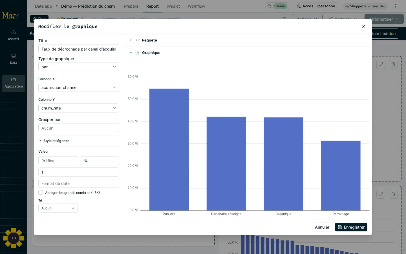Image resolution: width=406 pixels, height=254 pixels.
Task: Click the Enregistrer button
Action: [x=351, y=227]
